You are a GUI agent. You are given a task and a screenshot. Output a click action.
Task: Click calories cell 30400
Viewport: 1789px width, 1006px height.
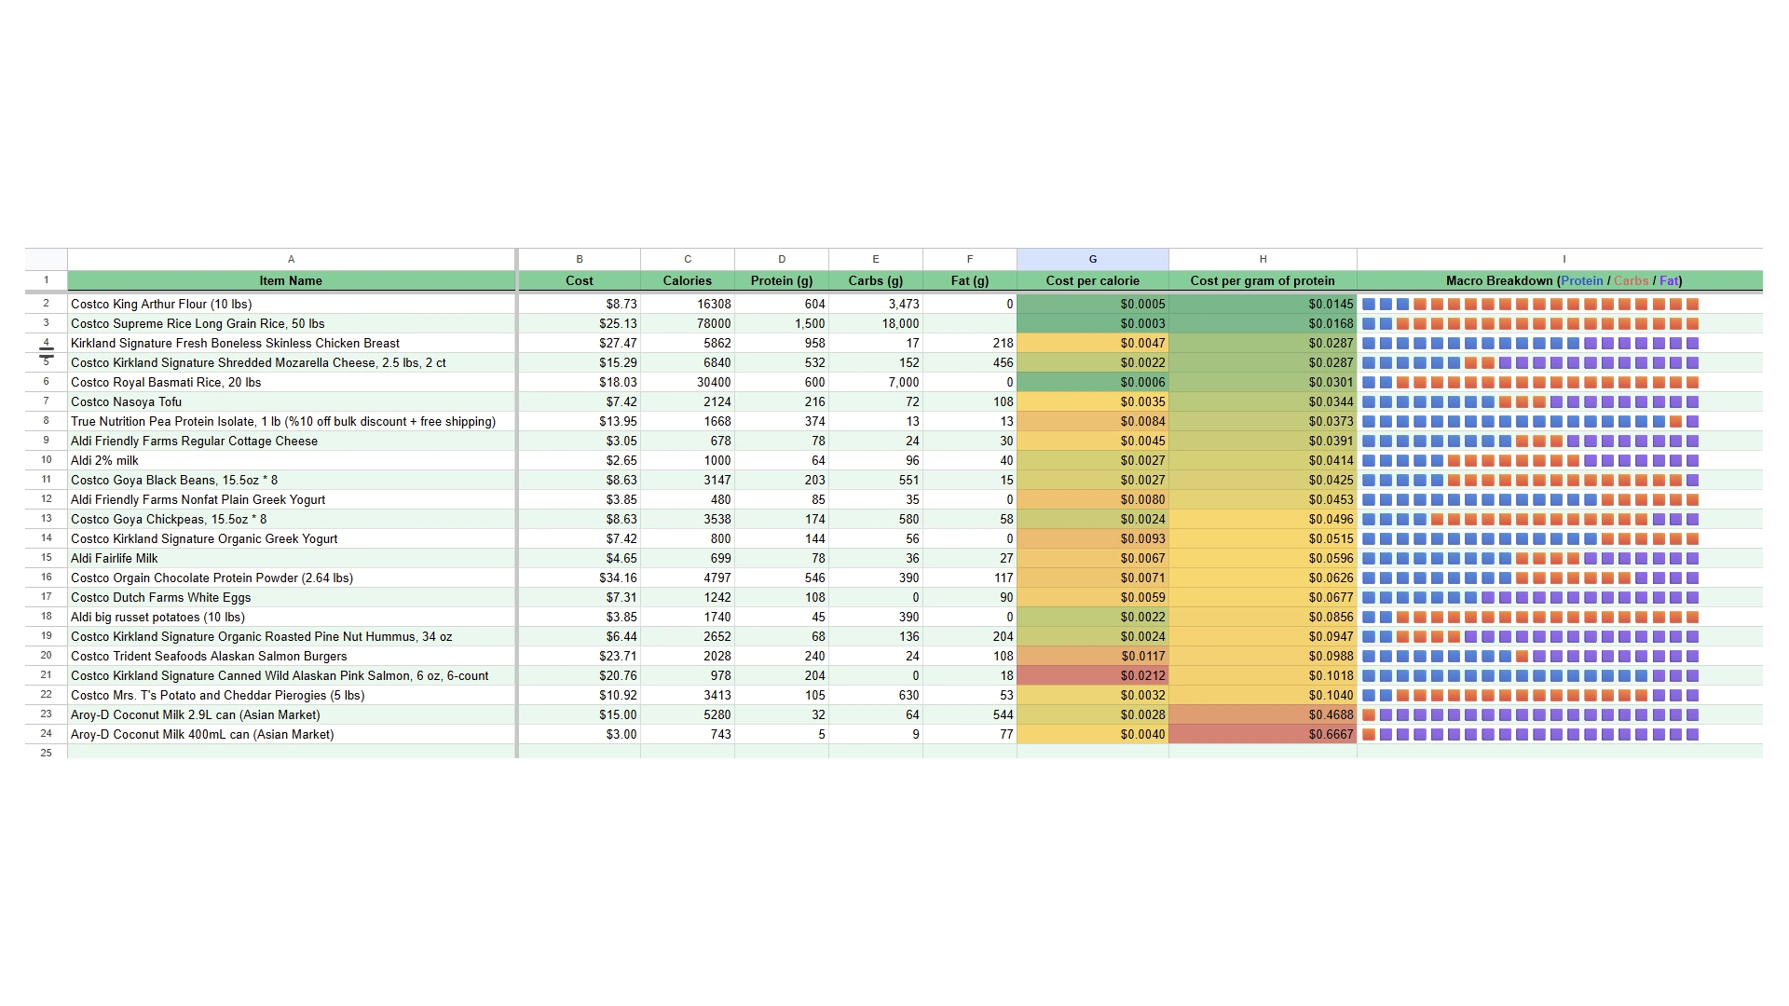(x=687, y=382)
